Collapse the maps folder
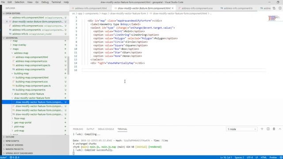This screenshot has width=283, height=159. coord(15,49)
